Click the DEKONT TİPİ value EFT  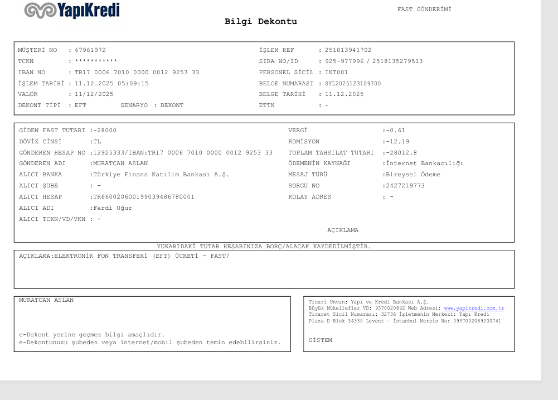pos(80,105)
